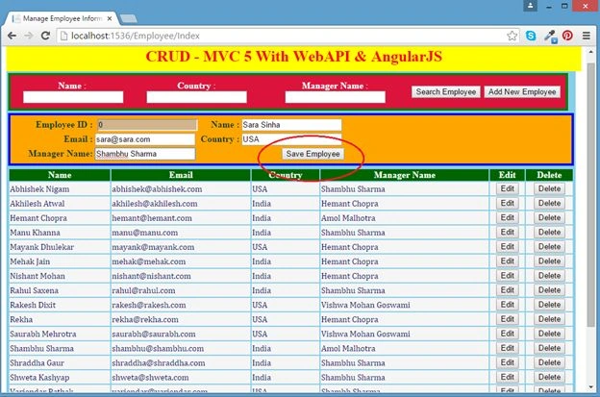Edit the Shraddha Gaur row
This screenshot has height=397, width=600.
[508, 363]
